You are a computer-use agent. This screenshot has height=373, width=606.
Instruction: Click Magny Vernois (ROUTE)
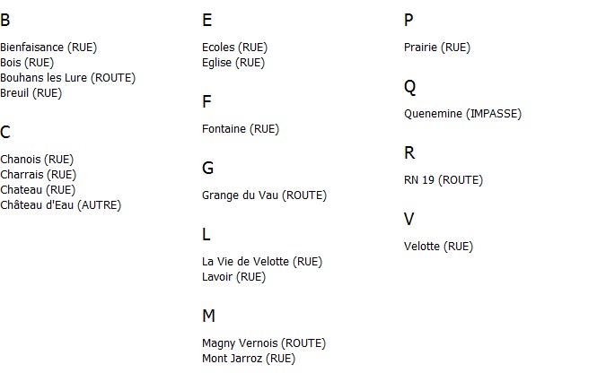pyautogui.click(x=264, y=343)
